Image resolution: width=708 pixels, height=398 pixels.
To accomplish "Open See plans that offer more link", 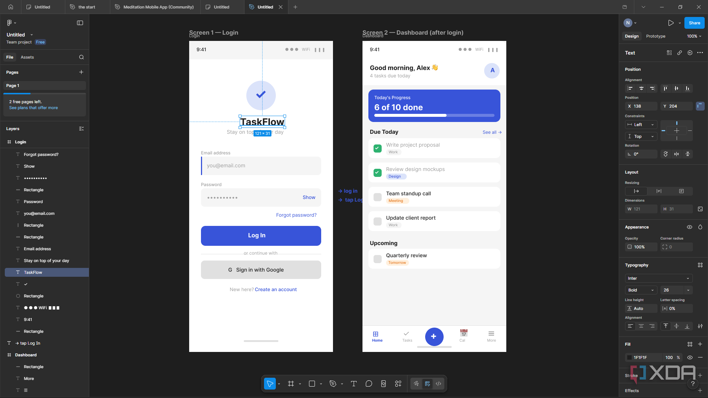I will point(34,108).
